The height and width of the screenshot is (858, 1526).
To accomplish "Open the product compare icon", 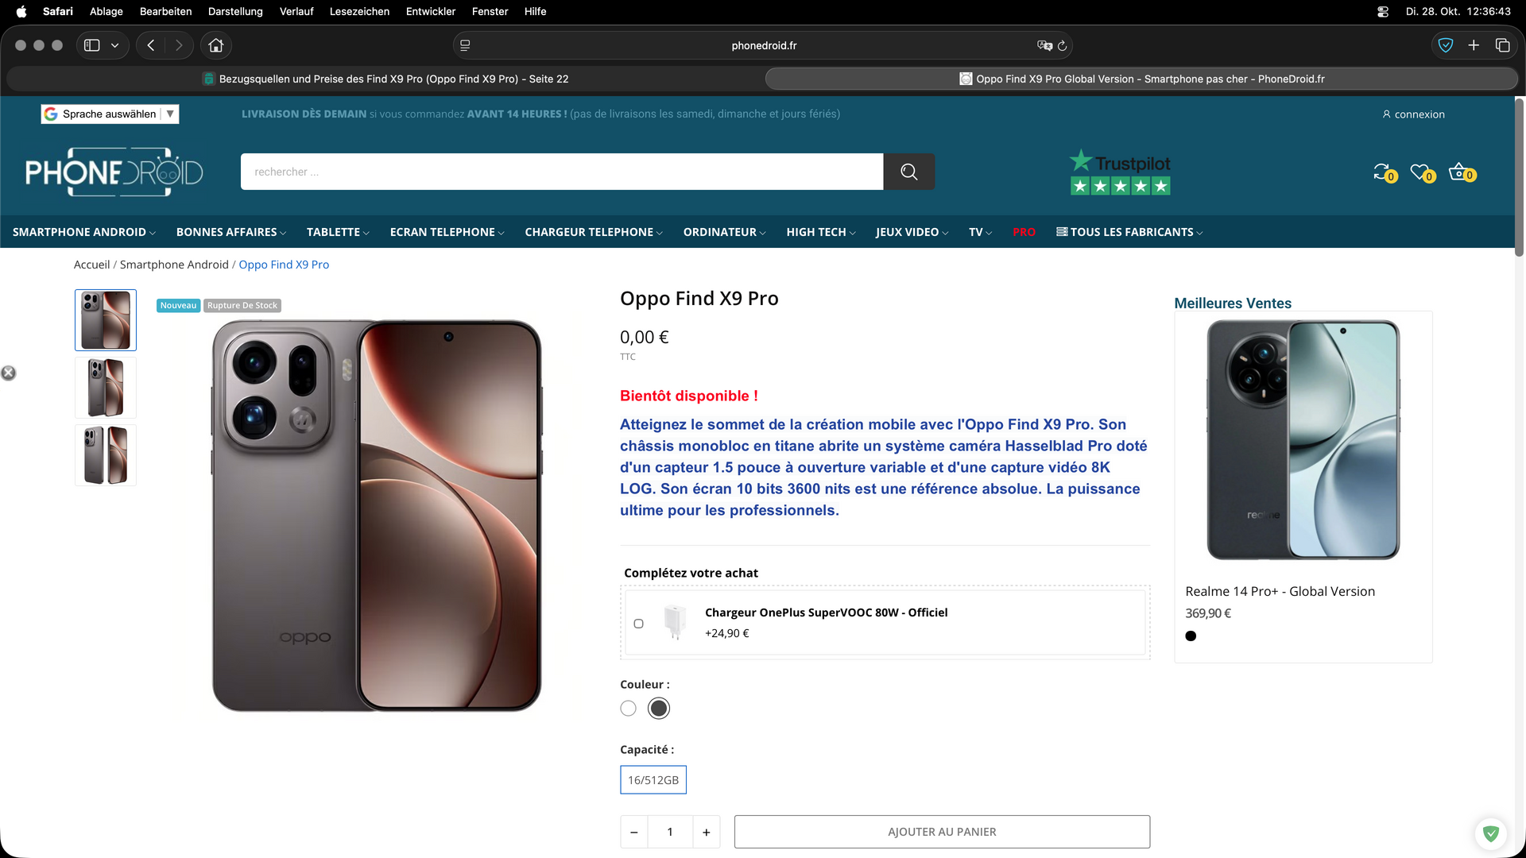I will (1383, 172).
